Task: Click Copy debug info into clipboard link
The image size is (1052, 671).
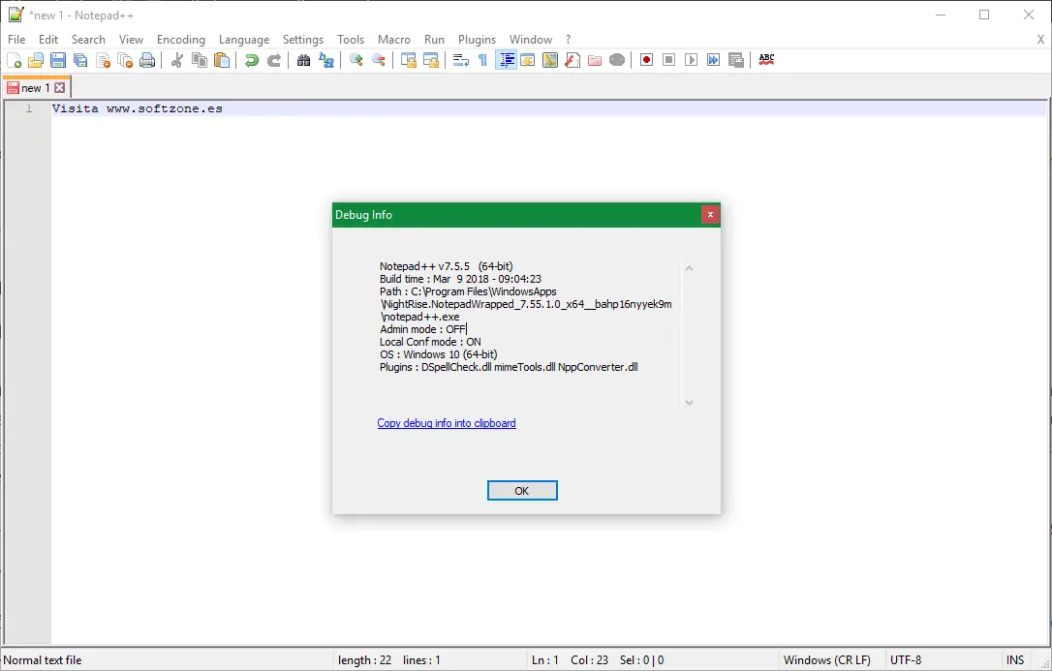Action: tap(447, 423)
